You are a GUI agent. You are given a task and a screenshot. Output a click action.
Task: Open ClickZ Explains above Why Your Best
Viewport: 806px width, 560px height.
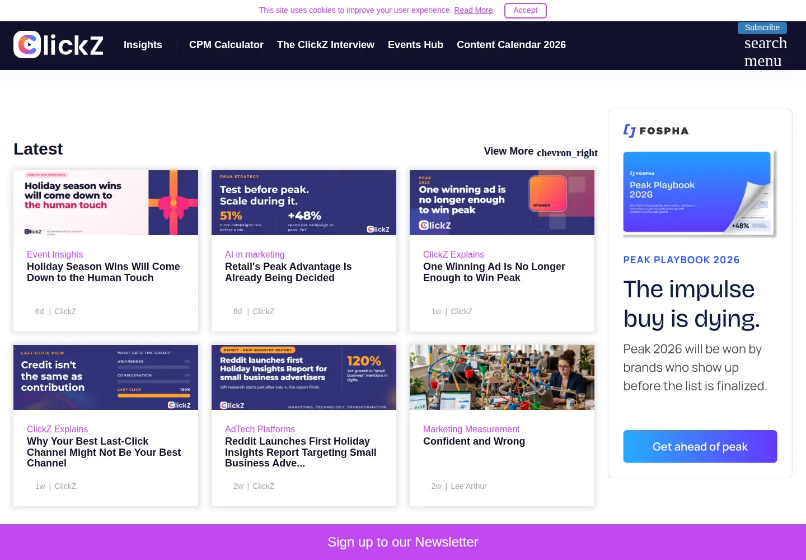[57, 429]
